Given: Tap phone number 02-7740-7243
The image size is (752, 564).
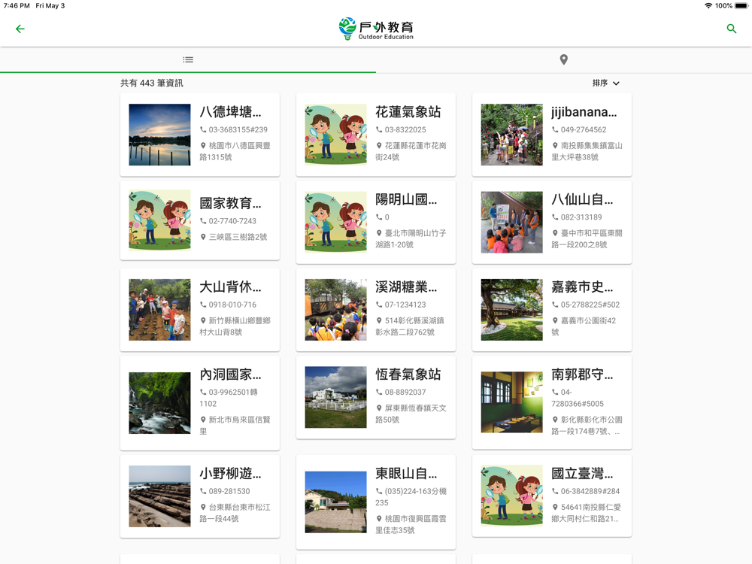Looking at the screenshot, I should point(232,221).
